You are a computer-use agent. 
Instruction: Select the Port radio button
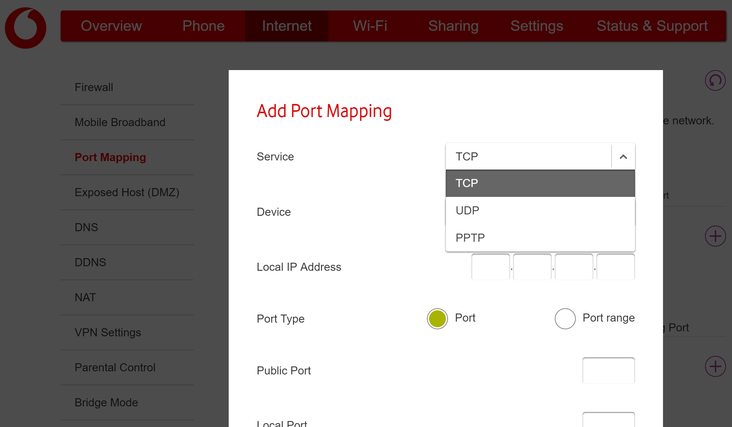[437, 318]
